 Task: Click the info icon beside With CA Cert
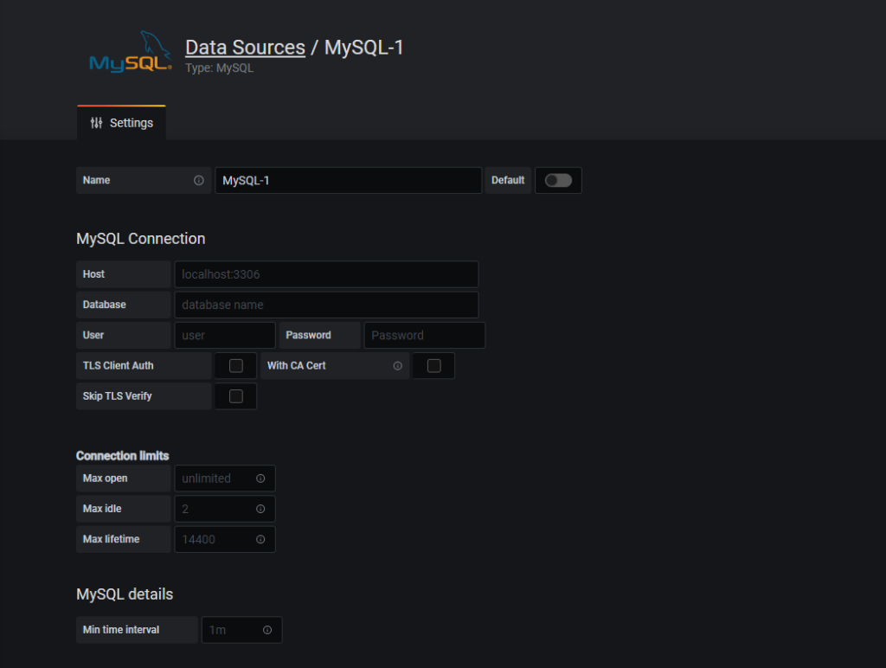398,365
